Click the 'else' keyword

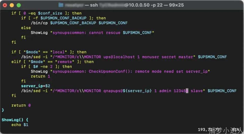26,28
